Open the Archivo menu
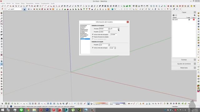Screen dimensions: 200x112 click(x=3, y=3)
